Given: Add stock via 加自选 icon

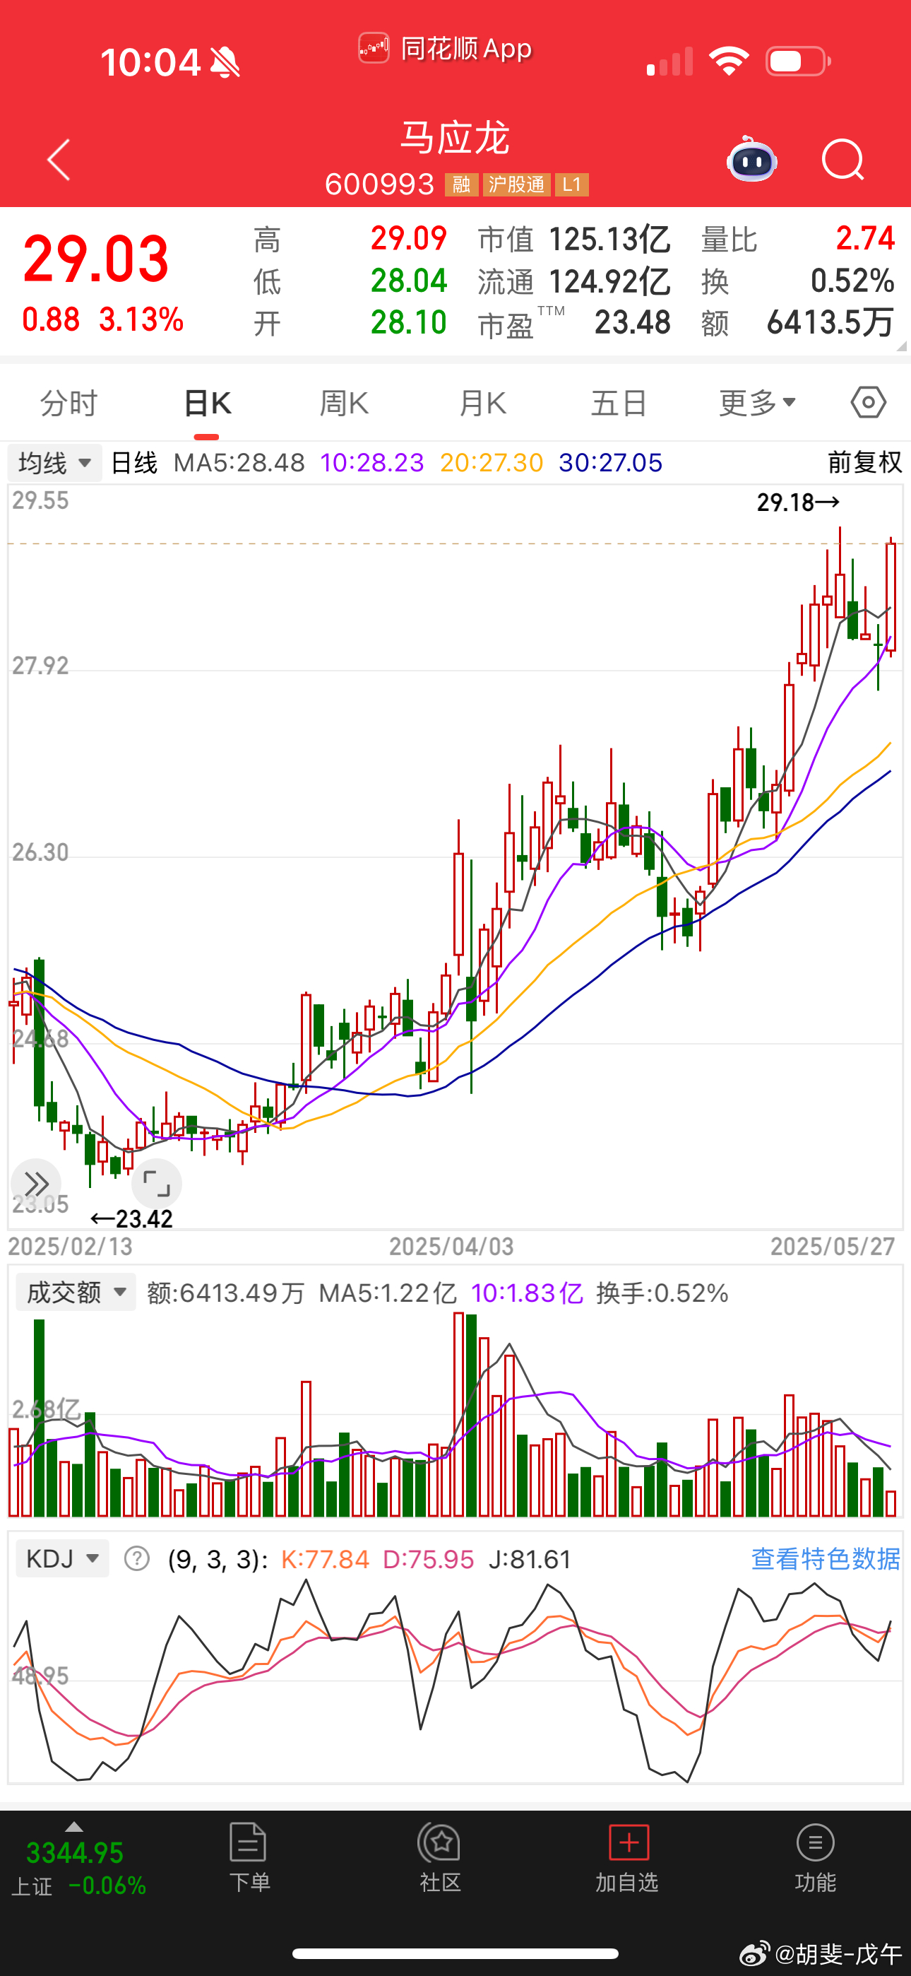Looking at the screenshot, I should (x=627, y=1857).
